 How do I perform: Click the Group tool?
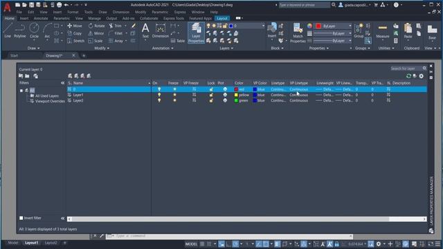(359, 30)
